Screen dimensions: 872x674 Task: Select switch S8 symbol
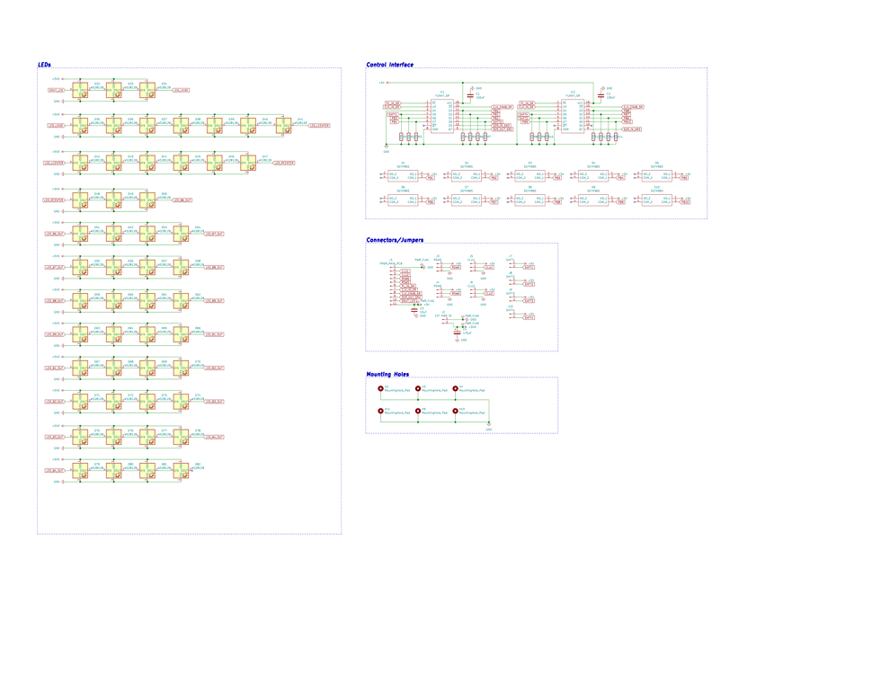[x=529, y=200]
